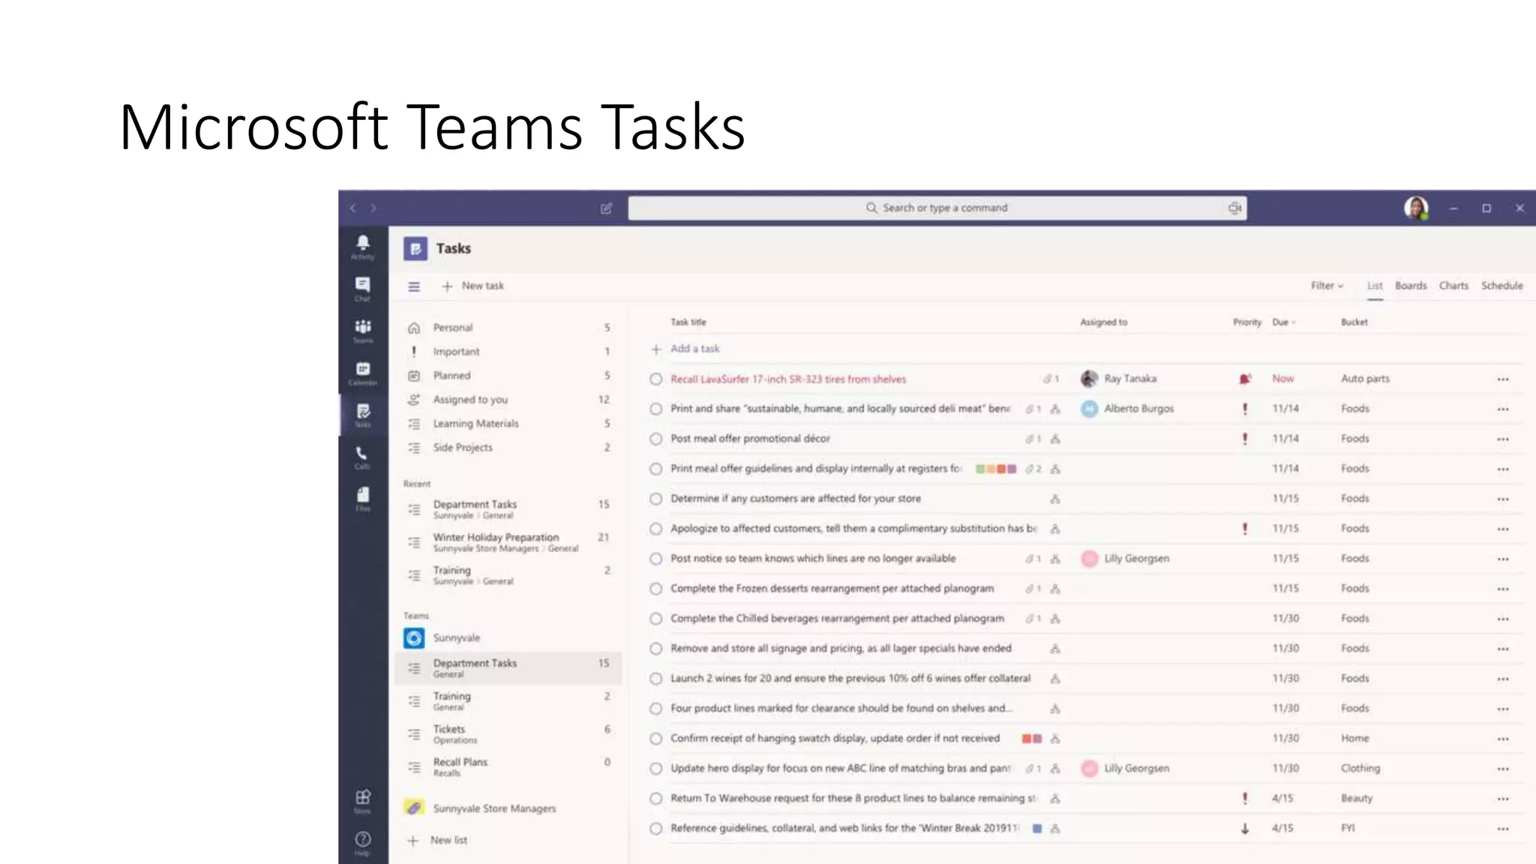The image size is (1536, 864).
Task: Click color labels on hanging swatch display task
Action: (x=1032, y=739)
